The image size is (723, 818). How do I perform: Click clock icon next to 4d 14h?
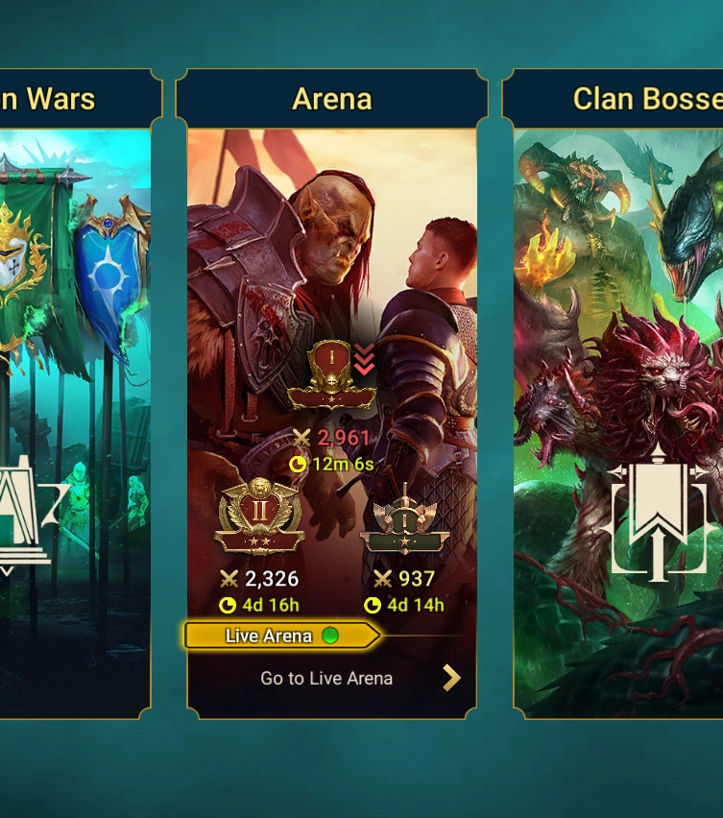(x=372, y=605)
